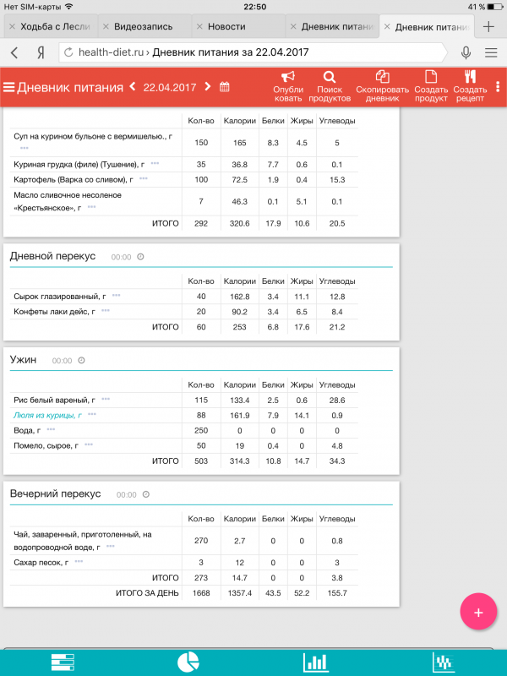Open the bar chart statistics tab
Viewport: 507px width, 676px height.
[x=316, y=662]
